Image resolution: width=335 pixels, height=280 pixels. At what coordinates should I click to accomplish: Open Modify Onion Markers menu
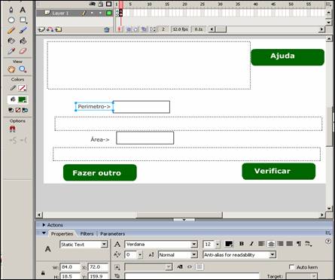click(153, 29)
